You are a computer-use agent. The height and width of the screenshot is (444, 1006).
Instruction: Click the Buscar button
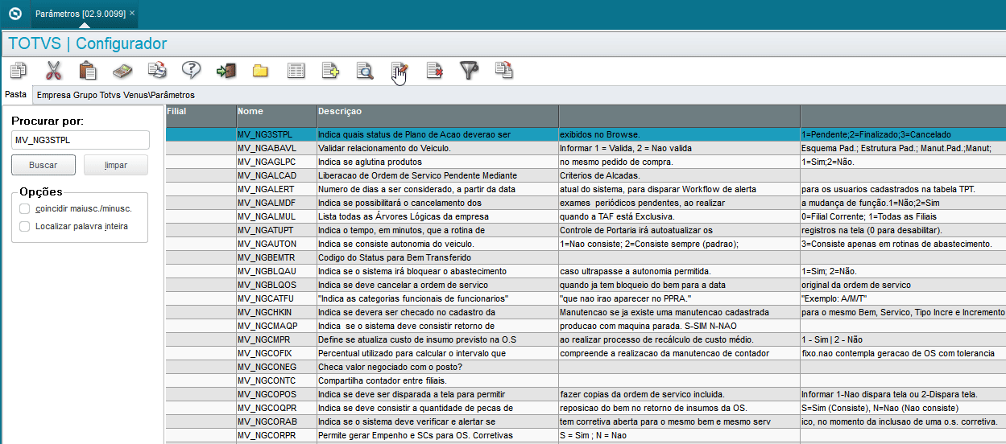click(x=43, y=165)
